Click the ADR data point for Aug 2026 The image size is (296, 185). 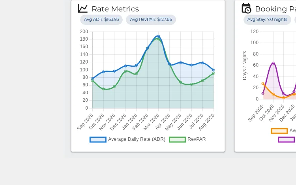click(x=214, y=70)
